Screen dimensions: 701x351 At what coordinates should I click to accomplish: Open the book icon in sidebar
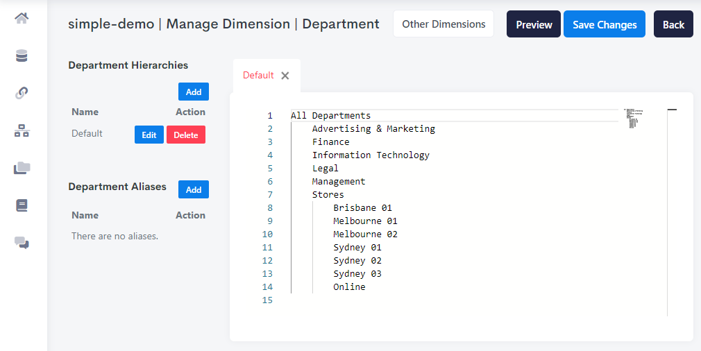(x=22, y=205)
